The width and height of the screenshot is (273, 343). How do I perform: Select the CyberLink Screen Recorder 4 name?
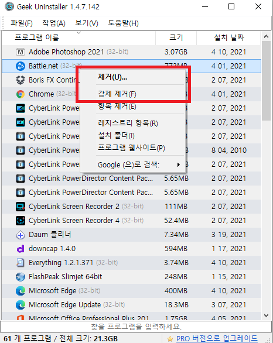point(74,221)
